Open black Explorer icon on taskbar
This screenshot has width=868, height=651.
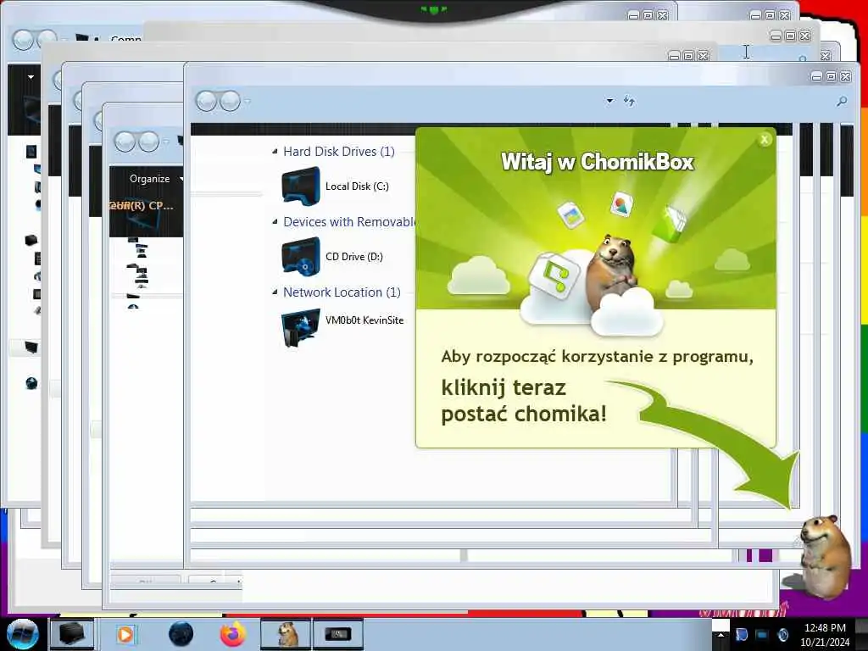pos(71,634)
